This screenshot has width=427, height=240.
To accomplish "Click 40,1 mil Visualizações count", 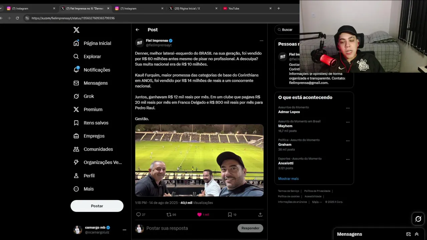I will 196,203.
